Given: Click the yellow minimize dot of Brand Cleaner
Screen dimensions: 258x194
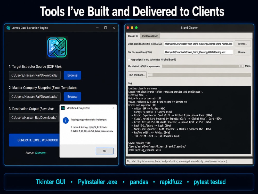Looking at the screenshot, I should click(132, 28).
